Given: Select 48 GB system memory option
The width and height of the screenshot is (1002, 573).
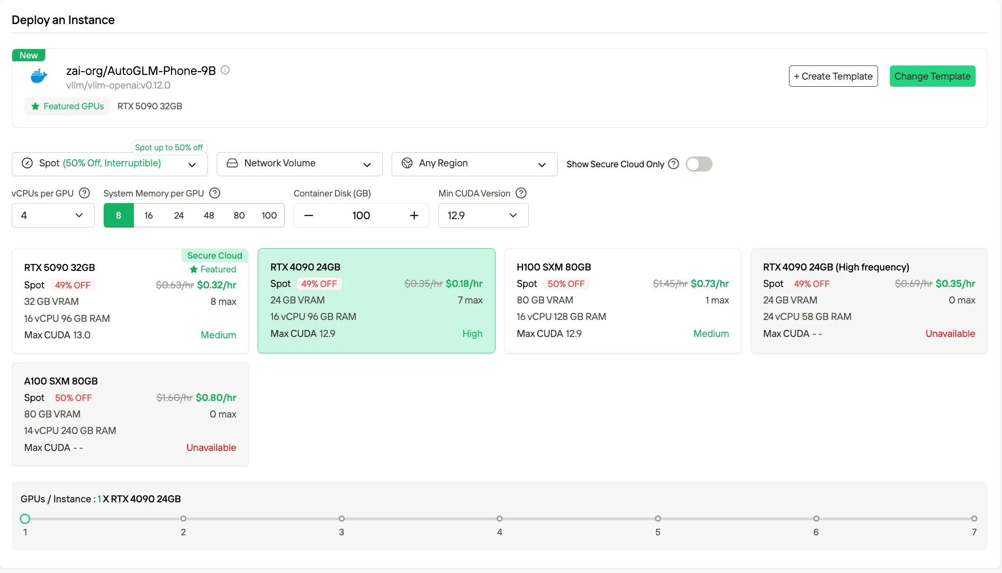Looking at the screenshot, I should [209, 215].
